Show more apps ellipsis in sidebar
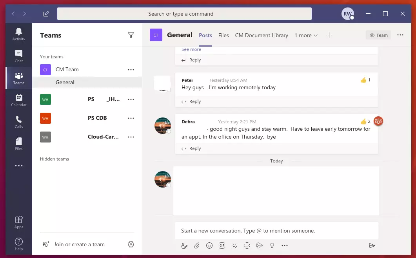The width and height of the screenshot is (416, 258). tap(18, 166)
